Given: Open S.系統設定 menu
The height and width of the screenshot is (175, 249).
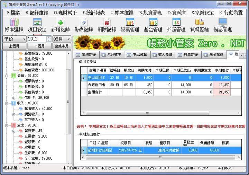Looking at the screenshot, I should (202, 13).
